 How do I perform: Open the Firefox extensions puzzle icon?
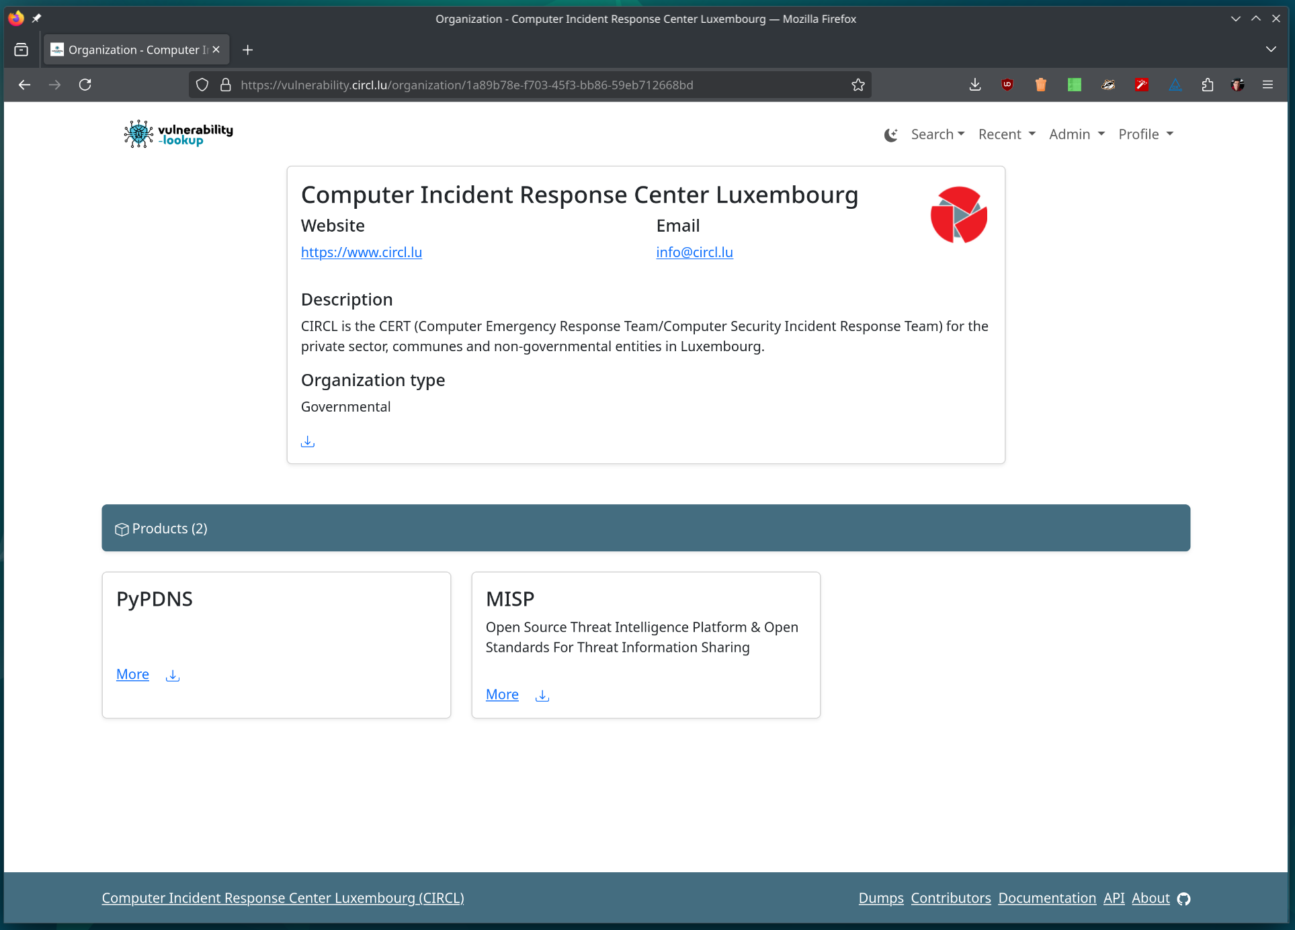click(x=1208, y=85)
